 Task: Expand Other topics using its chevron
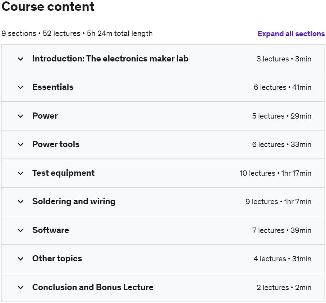(20, 259)
